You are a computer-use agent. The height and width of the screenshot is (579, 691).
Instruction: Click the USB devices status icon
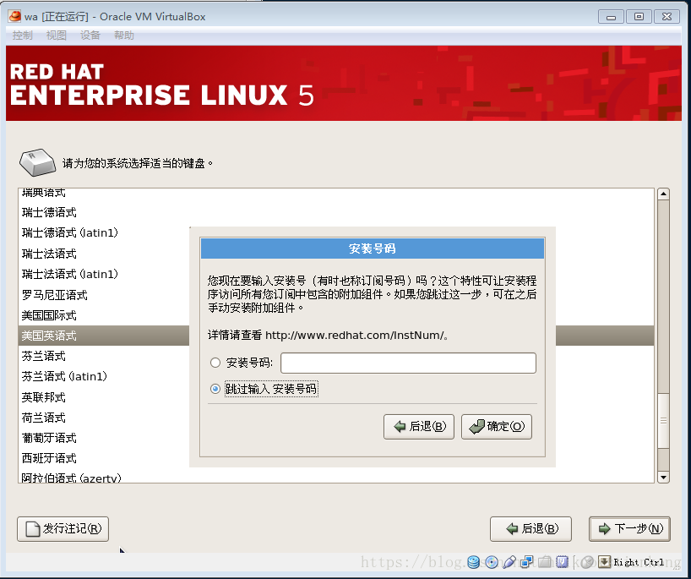pos(509,562)
